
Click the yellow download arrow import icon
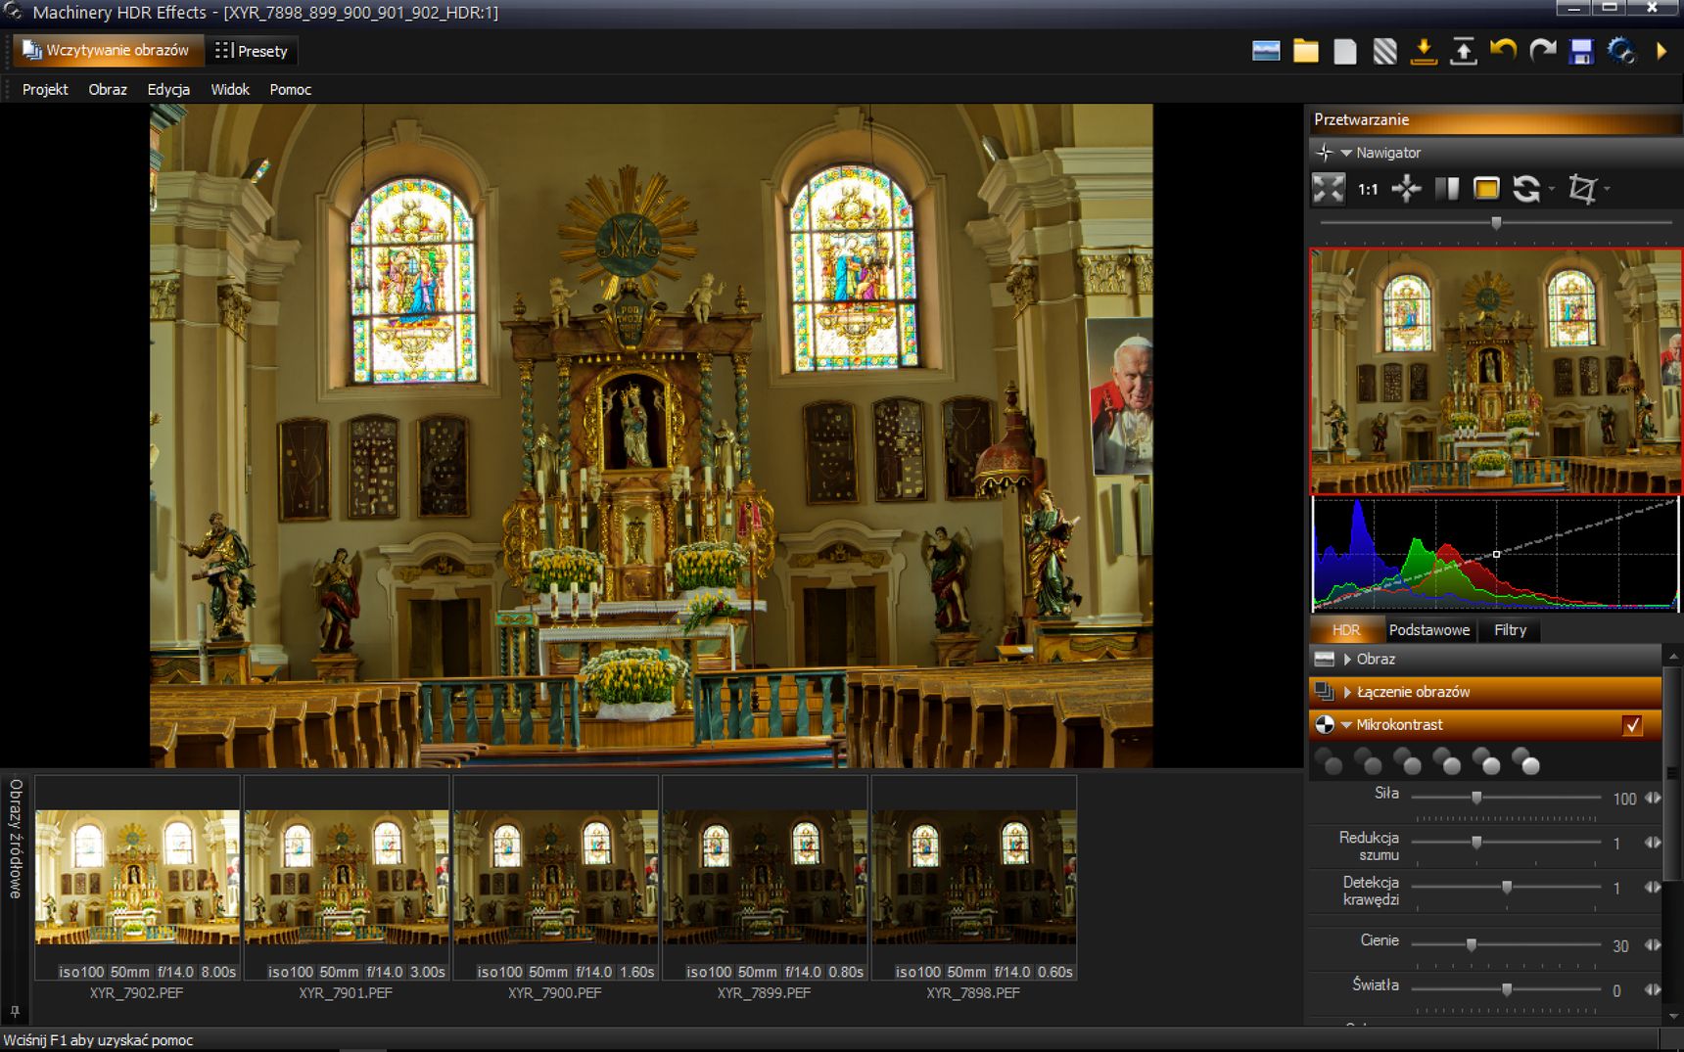pos(1424,51)
